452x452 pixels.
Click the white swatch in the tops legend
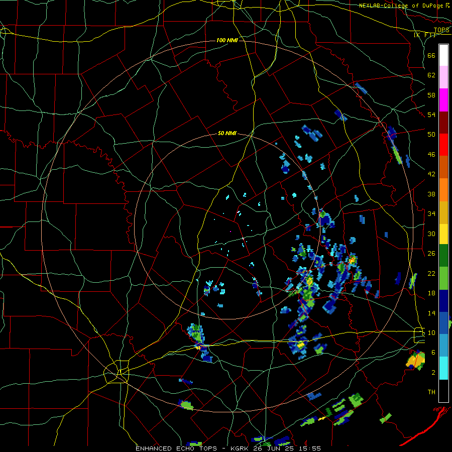coord(443,55)
